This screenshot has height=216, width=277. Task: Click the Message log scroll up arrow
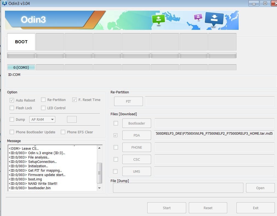[x=99, y=148]
